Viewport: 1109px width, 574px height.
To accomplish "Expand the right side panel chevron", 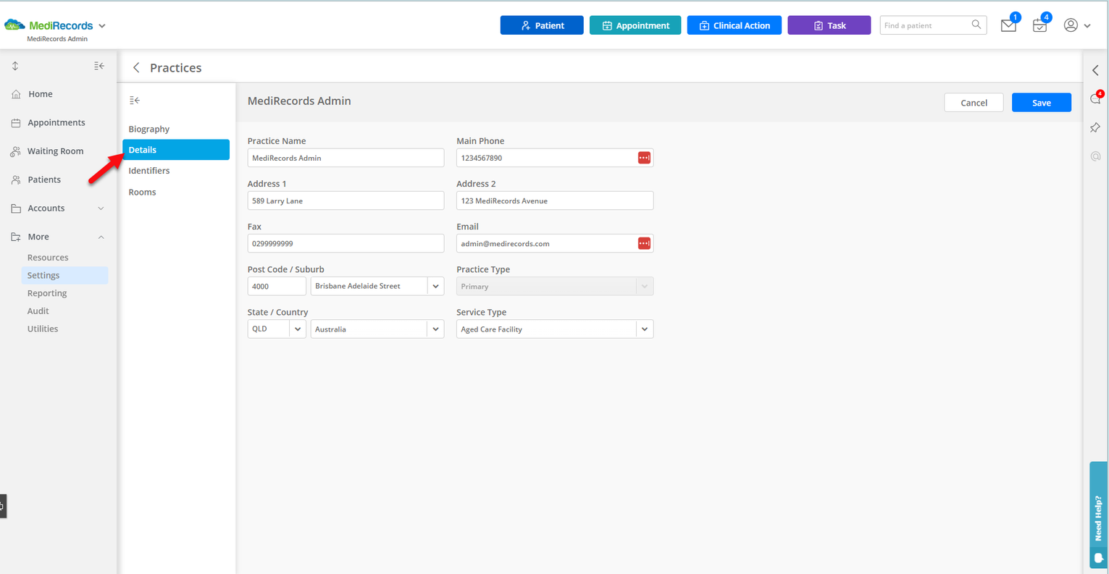I will 1095,70.
